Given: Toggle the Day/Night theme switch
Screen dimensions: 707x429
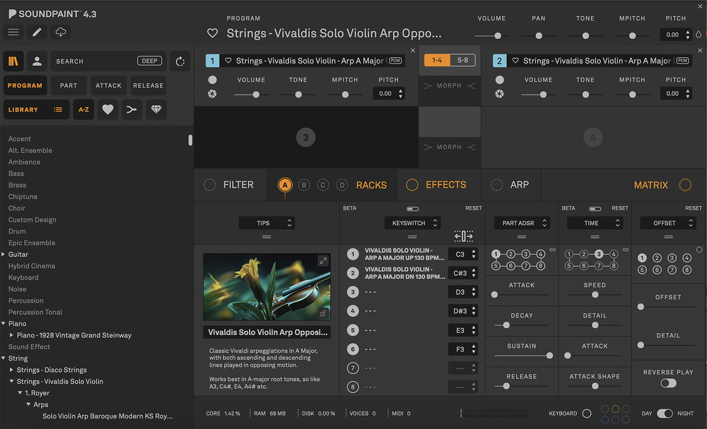Looking at the screenshot, I should click(665, 413).
